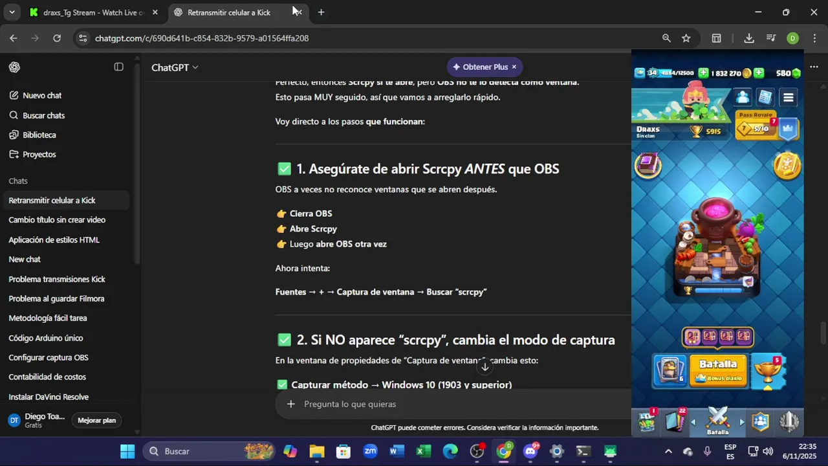Click the zoom magnifier icon in the address bar
The height and width of the screenshot is (466, 828).
click(x=666, y=38)
